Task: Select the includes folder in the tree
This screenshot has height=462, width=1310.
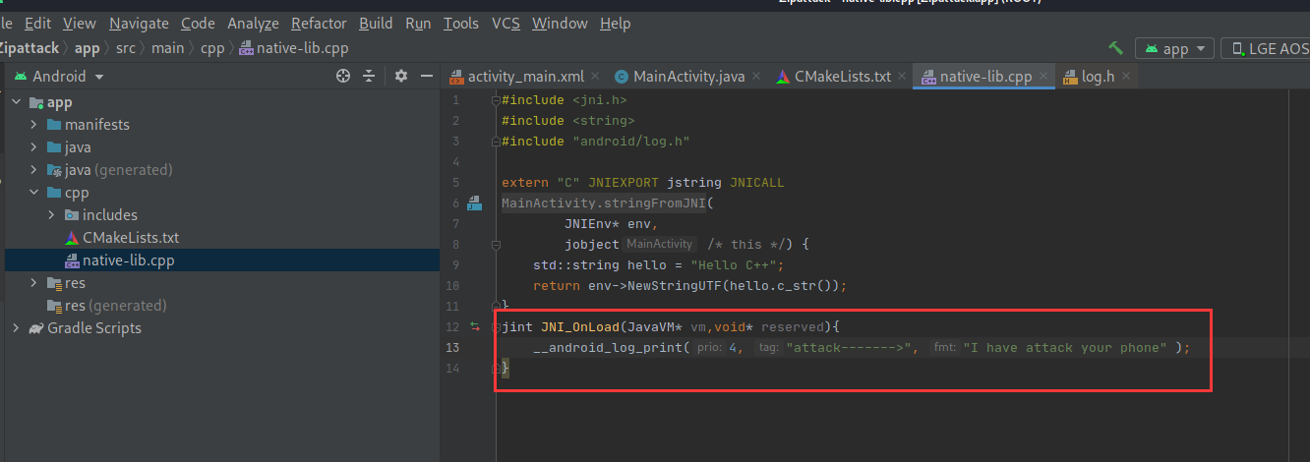Action: (x=109, y=215)
